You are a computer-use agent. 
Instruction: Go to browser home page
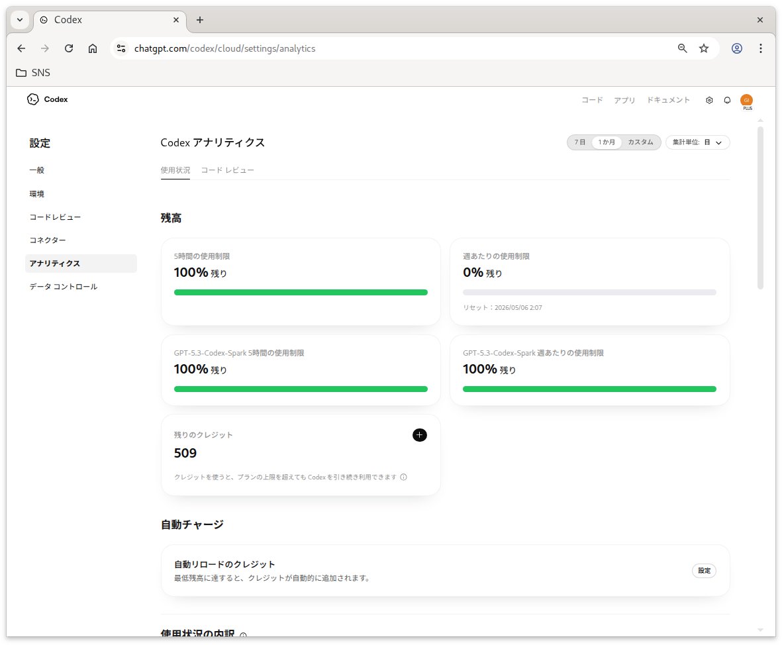[93, 48]
